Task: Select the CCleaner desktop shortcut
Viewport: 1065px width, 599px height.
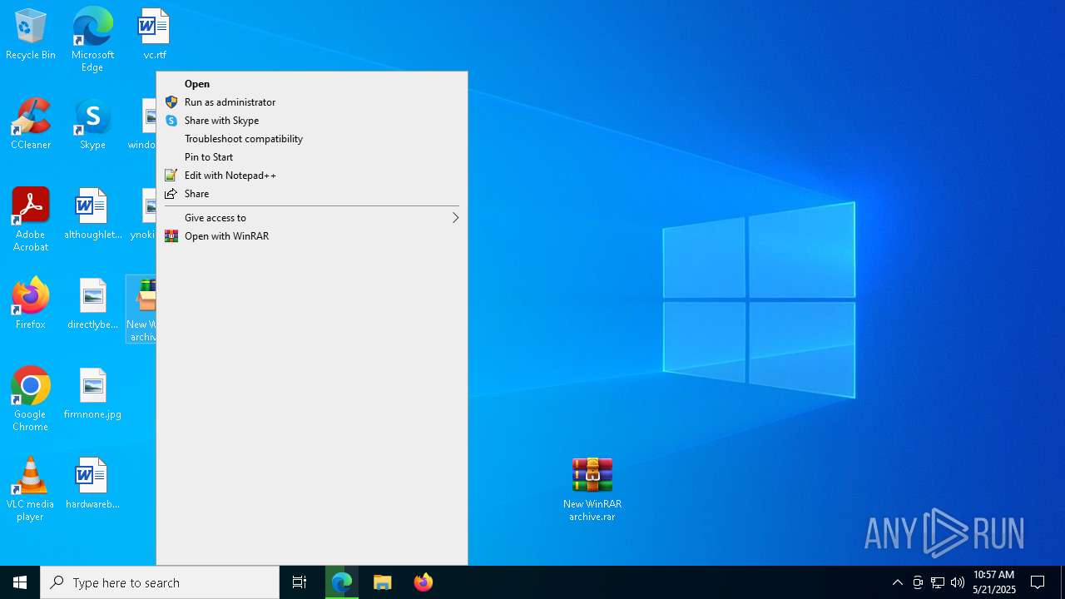Action: click(x=31, y=125)
